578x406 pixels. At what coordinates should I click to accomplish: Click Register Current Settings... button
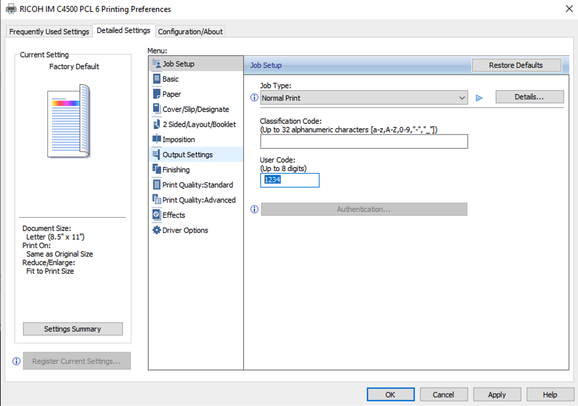(x=77, y=361)
